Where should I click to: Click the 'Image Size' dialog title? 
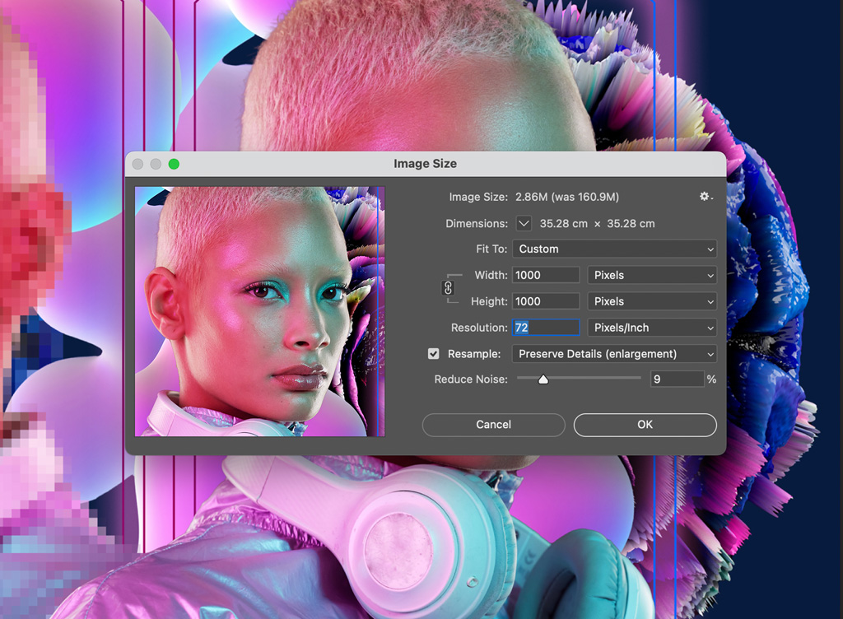tap(425, 163)
